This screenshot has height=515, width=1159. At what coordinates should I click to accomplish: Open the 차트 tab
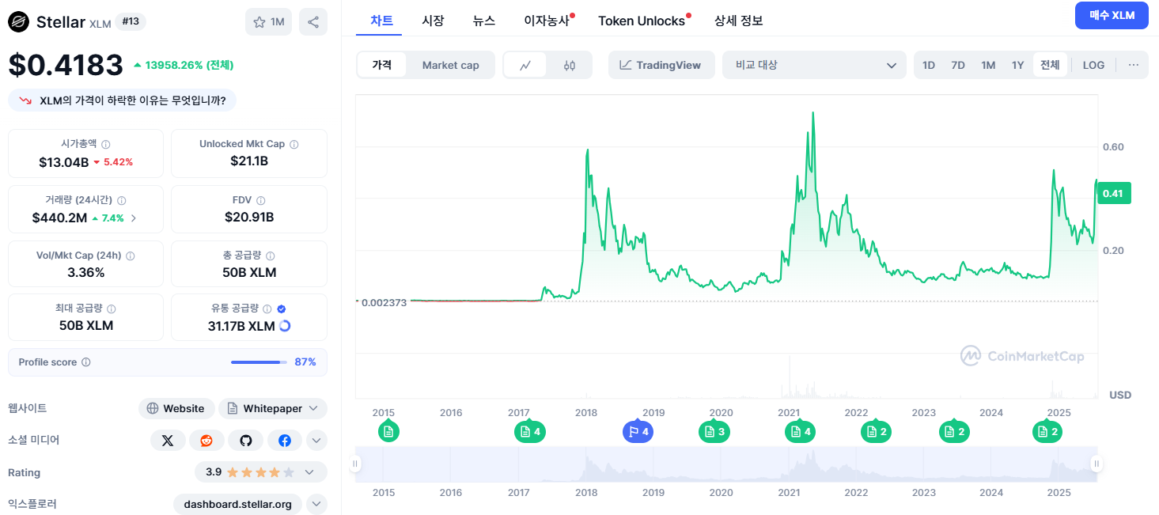click(382, 21)
